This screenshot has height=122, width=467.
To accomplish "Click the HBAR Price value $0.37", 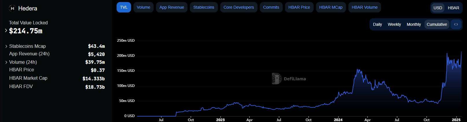I will pyautogui.click(x=98, y=70).
